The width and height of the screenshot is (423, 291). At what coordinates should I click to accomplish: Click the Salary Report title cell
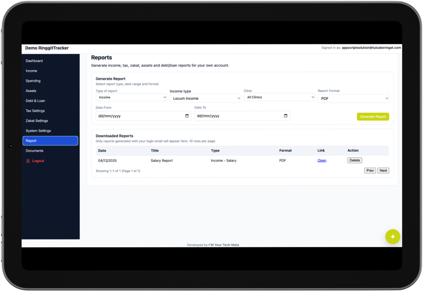point(162,160)
